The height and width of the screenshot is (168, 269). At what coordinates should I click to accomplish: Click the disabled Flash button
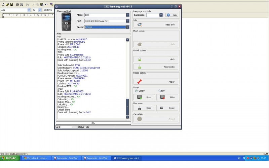coord(156,44)
